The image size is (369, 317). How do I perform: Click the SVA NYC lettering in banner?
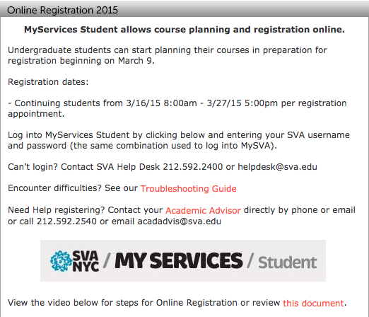[x=86, y=261]
